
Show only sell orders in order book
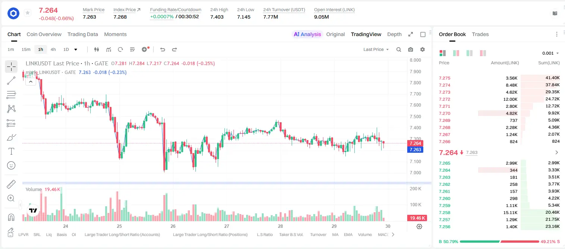[x=483, y=53]
